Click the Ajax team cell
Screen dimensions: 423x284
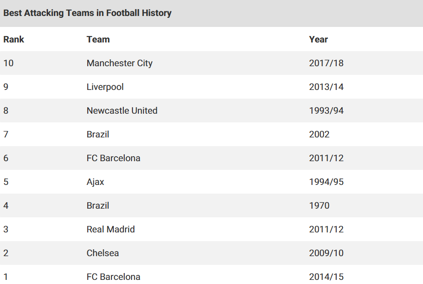point(95,182)
